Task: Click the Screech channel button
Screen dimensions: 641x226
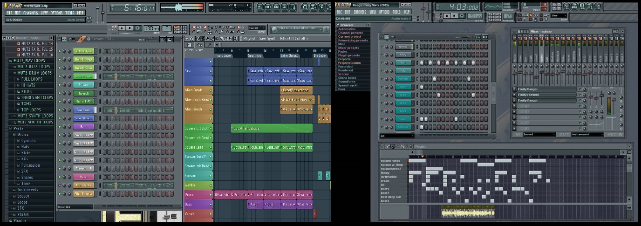Action: pyautogui.click(x=84, y=93)
